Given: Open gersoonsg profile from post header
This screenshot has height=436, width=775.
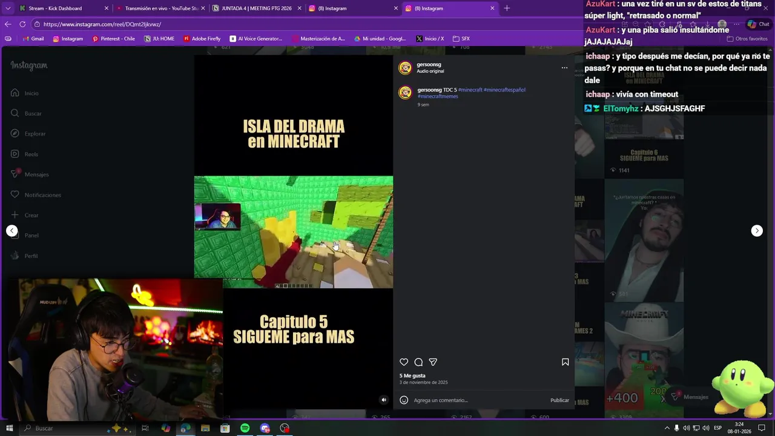Looking at the screenshot, I should pyautogui.click(x=429, y=64).
